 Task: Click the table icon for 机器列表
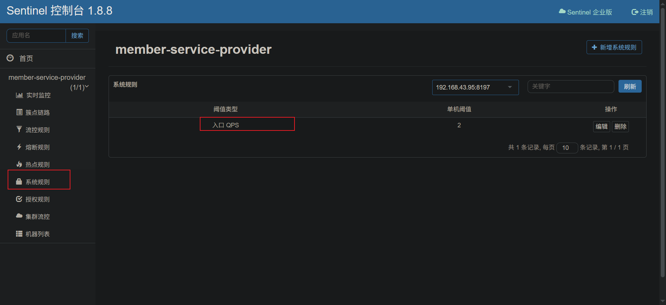19,234
